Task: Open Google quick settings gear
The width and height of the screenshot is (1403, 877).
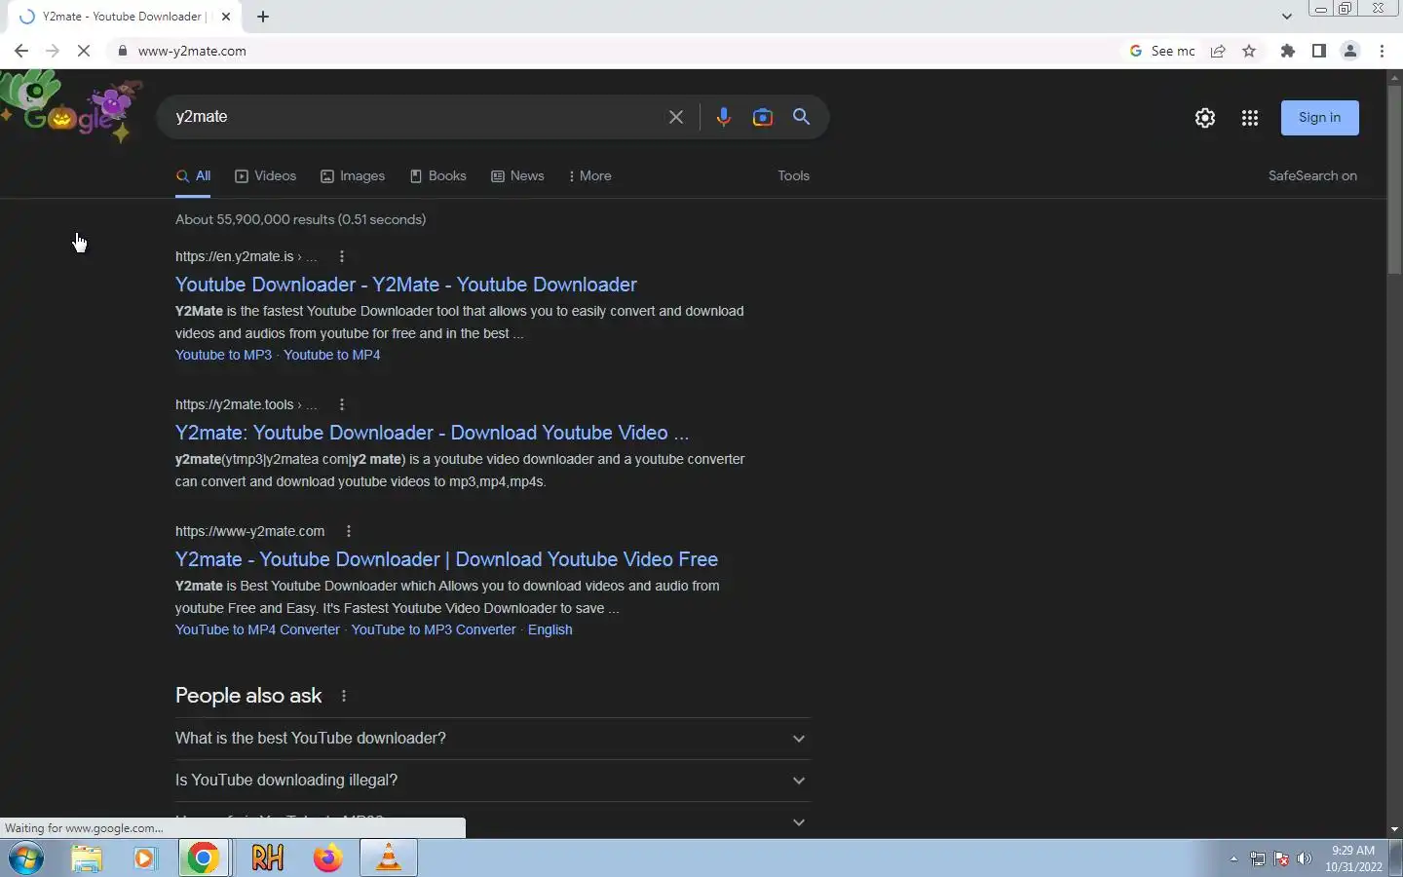Action: tap(1205, 118)
